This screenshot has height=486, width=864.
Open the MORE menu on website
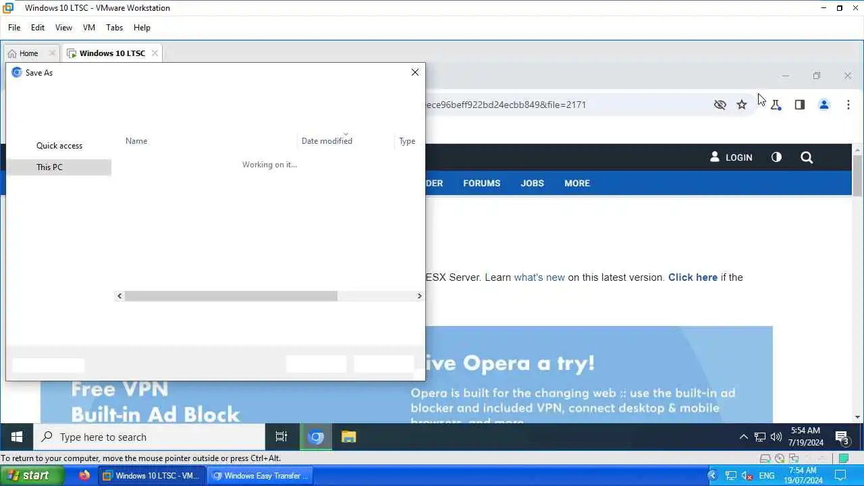point(577,183)
